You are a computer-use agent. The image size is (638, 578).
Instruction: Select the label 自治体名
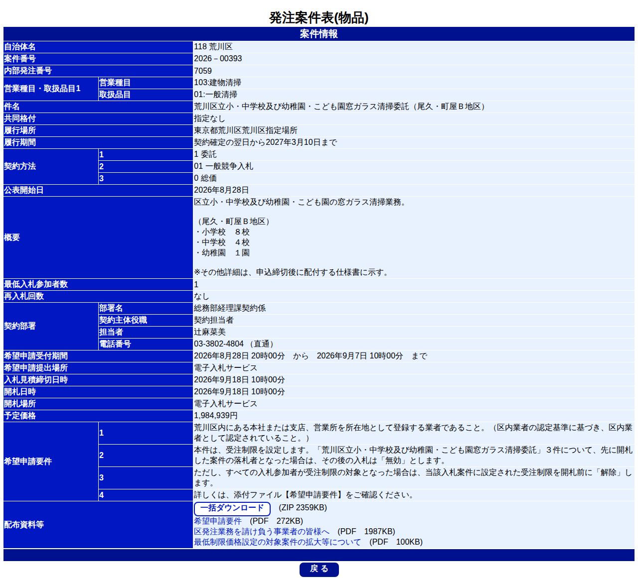[x=20, y=47]
